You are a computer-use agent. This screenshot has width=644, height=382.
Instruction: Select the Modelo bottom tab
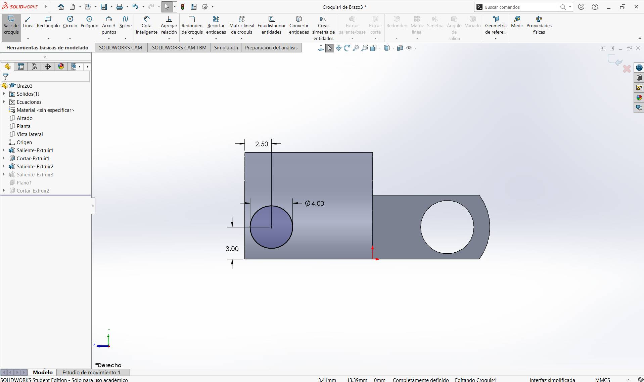click(43, 372)
